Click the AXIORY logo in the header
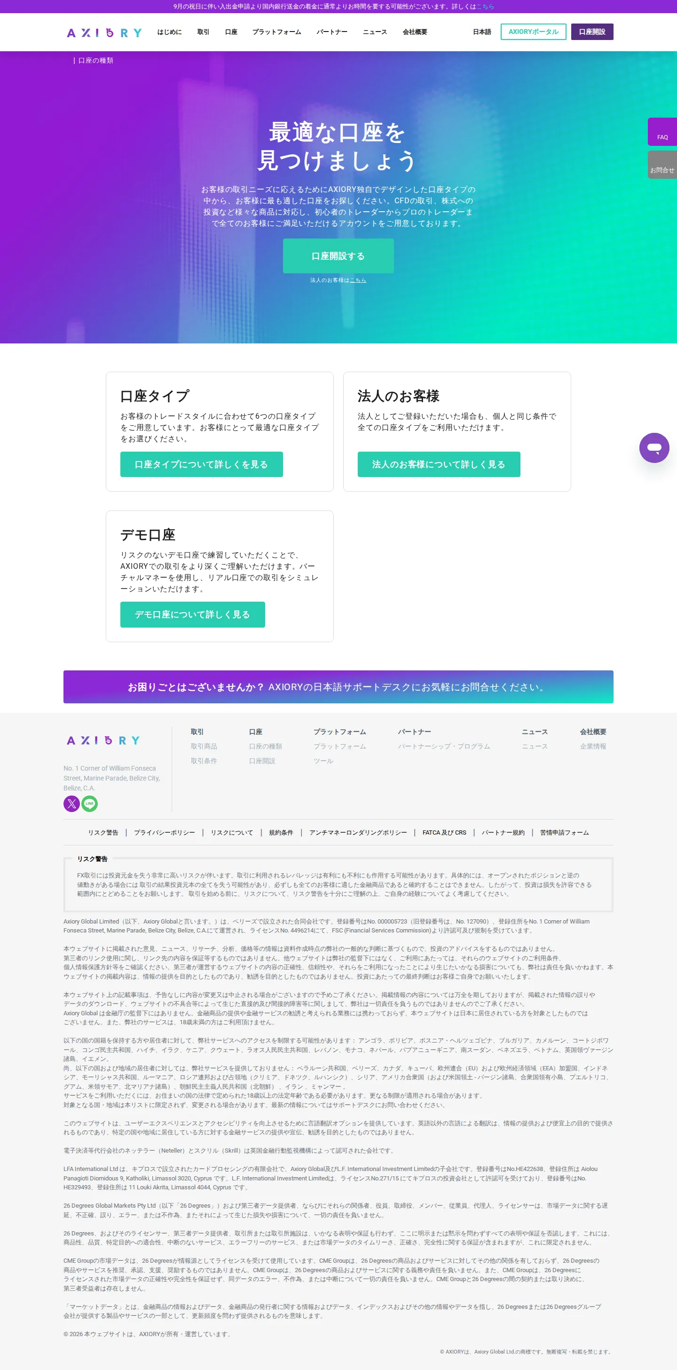This screenshot has height=1370, width=677. click(104, 32)
